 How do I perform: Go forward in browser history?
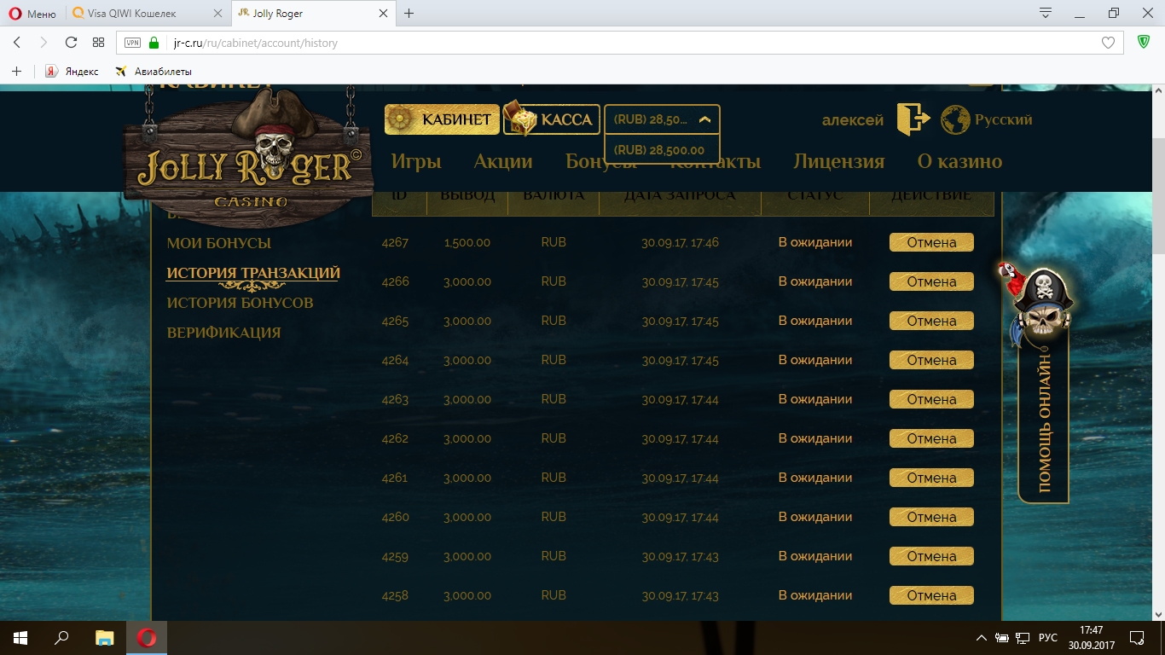coord(43,43)
